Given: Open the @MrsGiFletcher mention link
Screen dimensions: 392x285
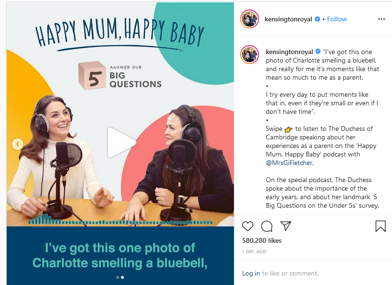Looking at the screenshot, I should click(289, 163).
